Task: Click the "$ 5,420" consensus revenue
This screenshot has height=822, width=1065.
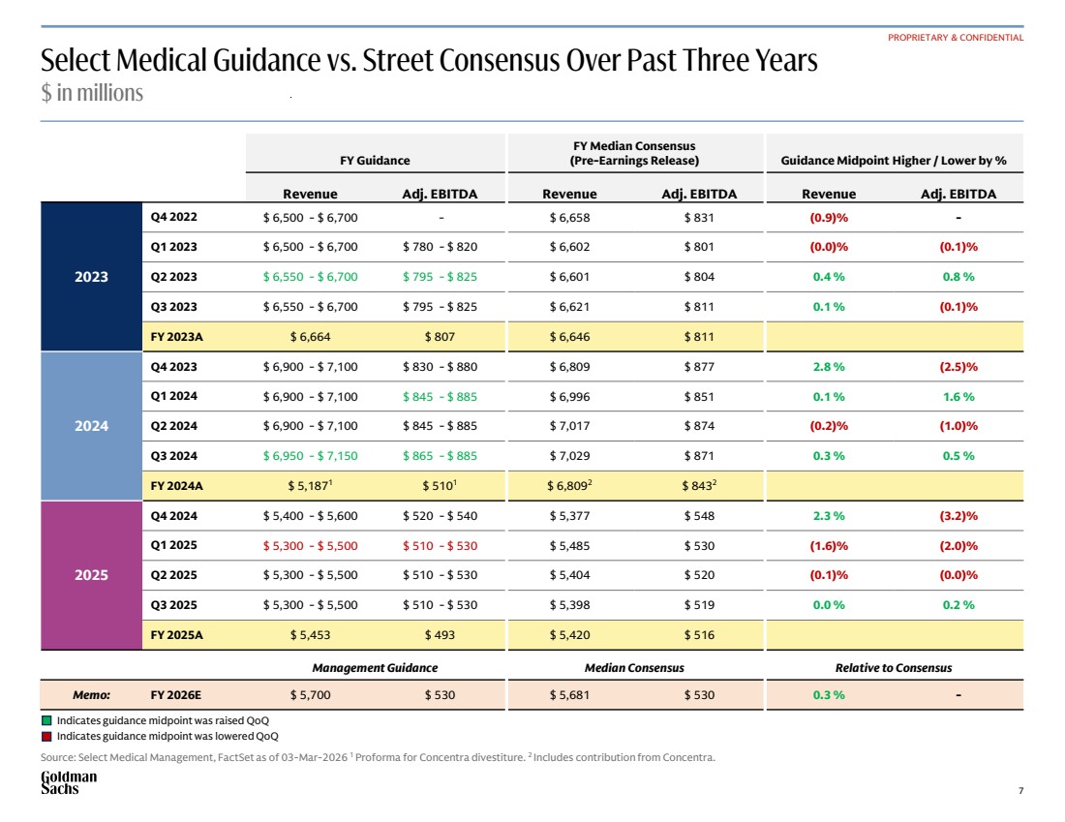Action: [x=570, y=635]
